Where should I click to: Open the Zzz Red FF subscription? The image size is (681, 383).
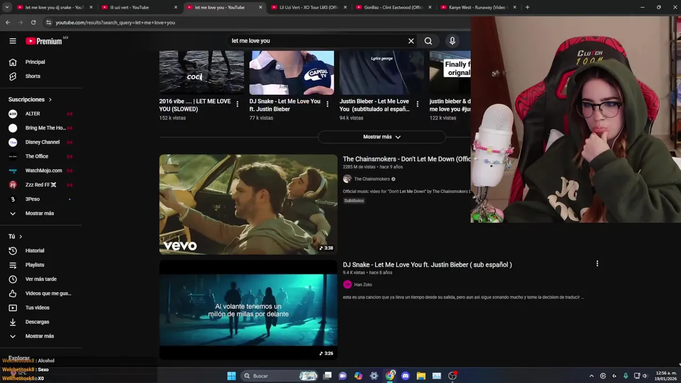point(41,185)
